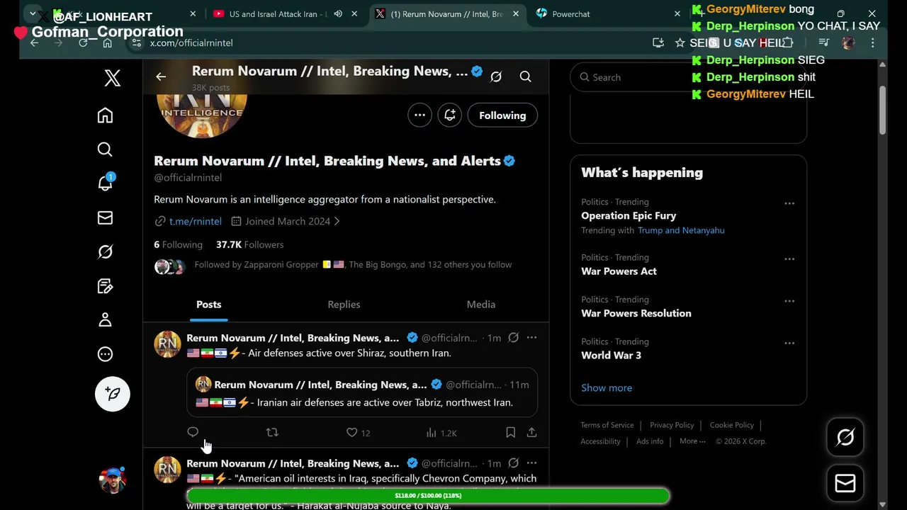The height and width of the screenshot is (510, 907).
Task: Open options for Operation Epic Fury trend
Action: 789,203
